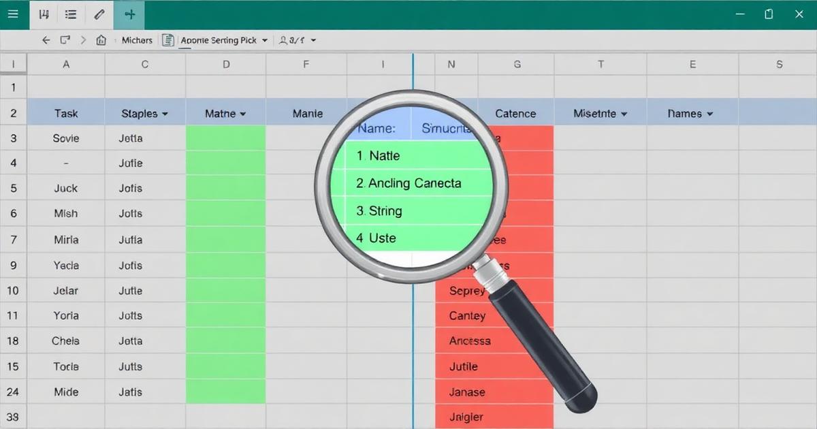
Task: Click the Michars breadcrumb item
Action: pos(137,40)
